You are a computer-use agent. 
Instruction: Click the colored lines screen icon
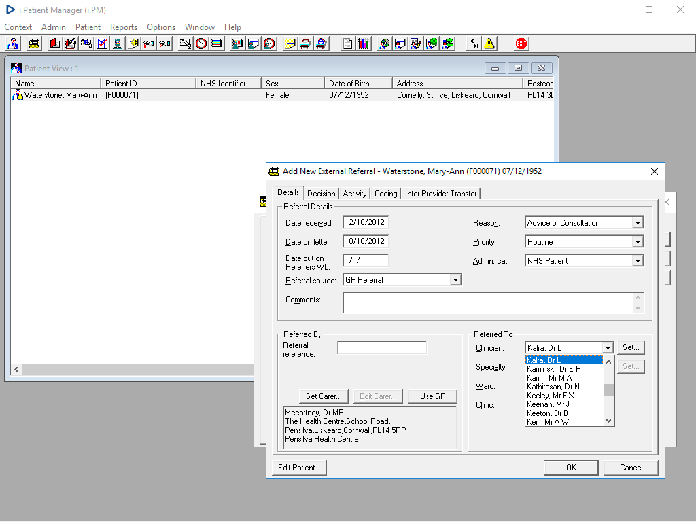[217, 43]
